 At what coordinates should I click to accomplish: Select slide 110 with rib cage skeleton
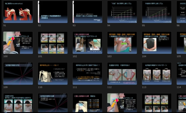click(53, 74)
